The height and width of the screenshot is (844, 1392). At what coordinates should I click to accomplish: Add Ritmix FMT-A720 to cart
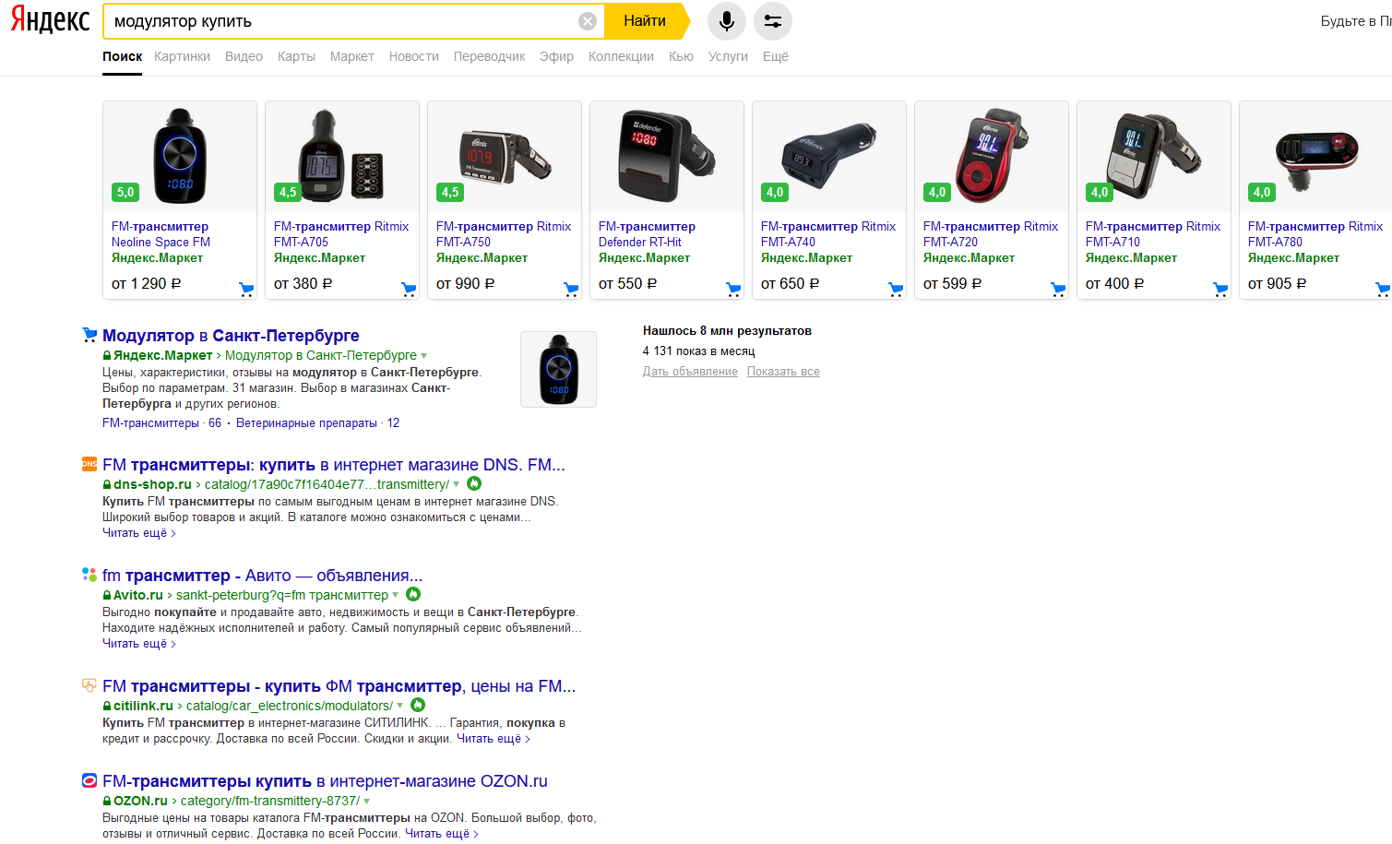[1058, 290]
